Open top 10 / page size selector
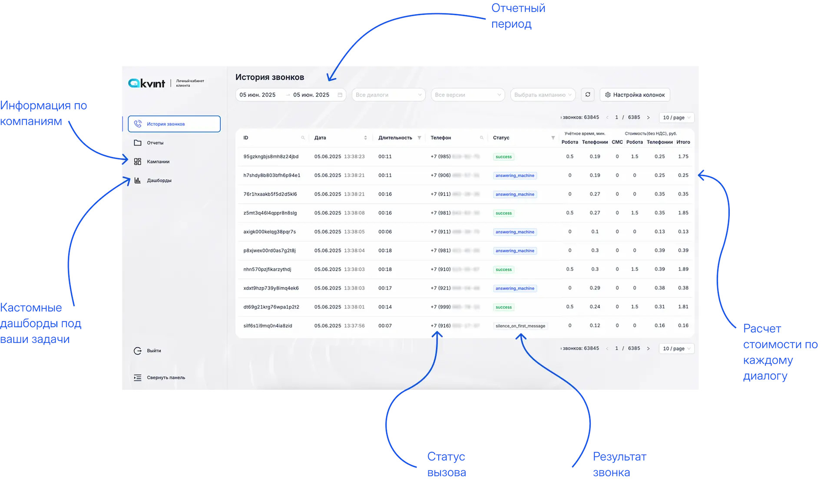The height and width of the screenshot is (480, 834). tap(676, 118)
